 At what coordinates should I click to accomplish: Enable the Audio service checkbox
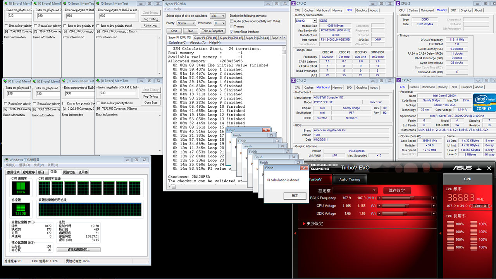[x=231, y=21]
